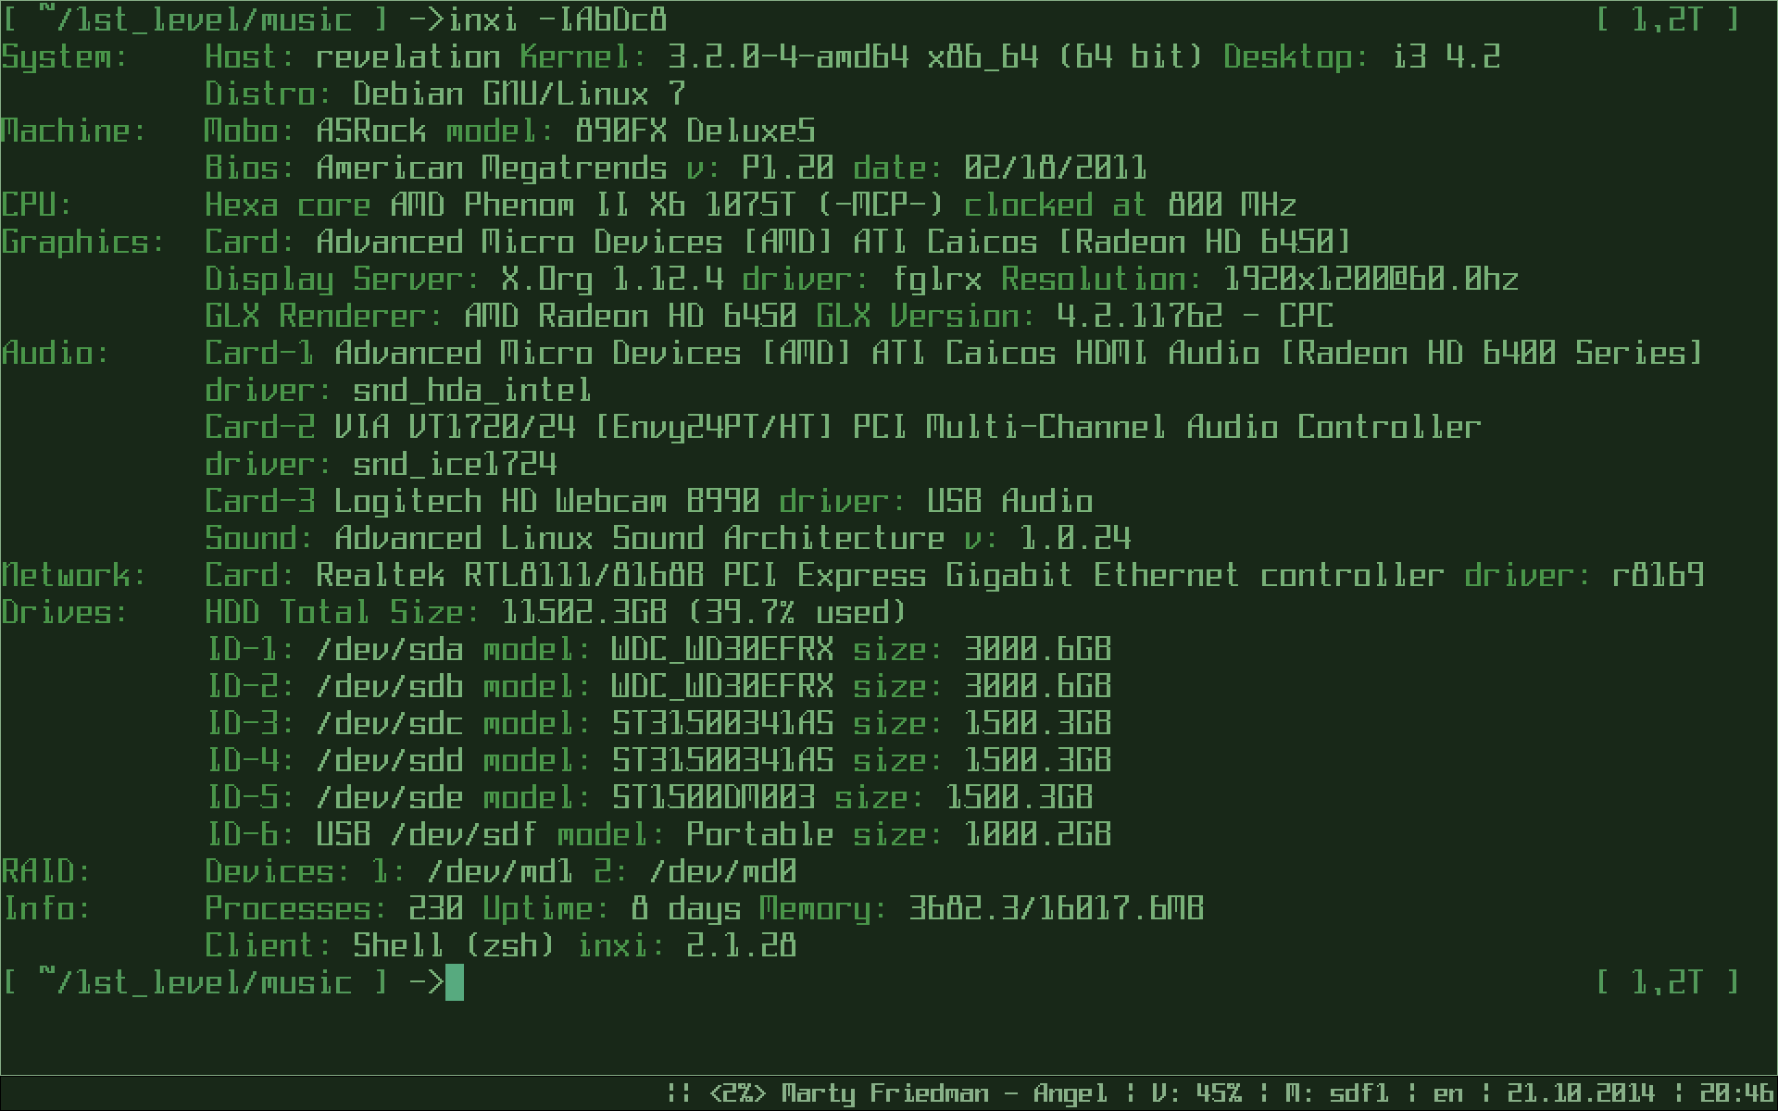The image size is (1778, 1111).
Task: Click the Network: section label
Action: pos(73,575)
